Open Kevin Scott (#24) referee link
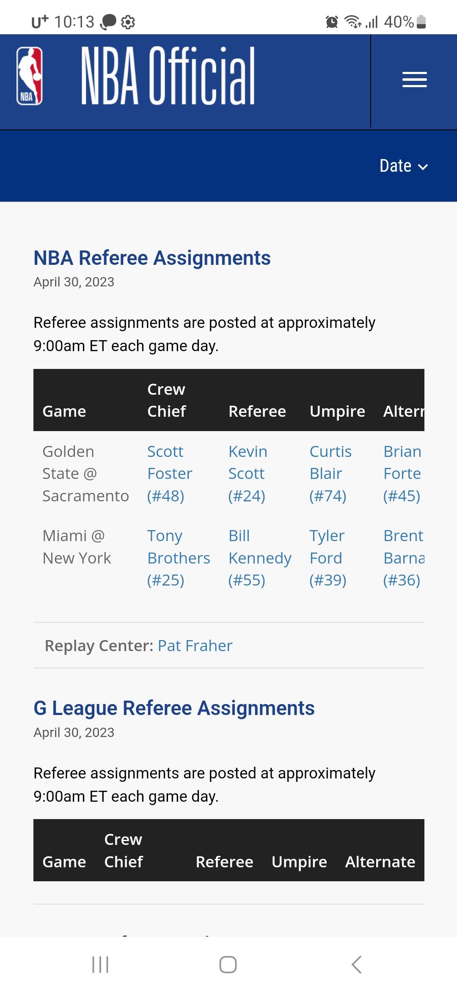Viewport: 457px width, 990px height. (248, 473)
